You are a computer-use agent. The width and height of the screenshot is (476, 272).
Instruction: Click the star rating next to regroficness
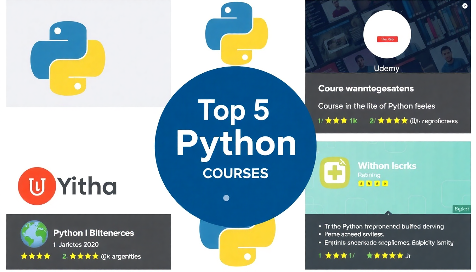(x=392, y=121)
